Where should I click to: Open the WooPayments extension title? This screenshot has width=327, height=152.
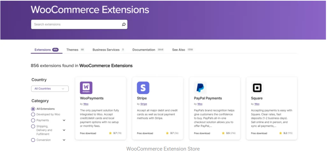coord(92,98)
